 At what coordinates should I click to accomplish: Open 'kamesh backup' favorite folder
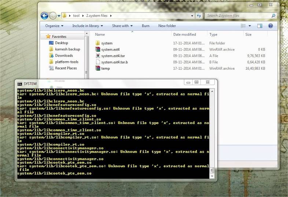(67, 49)
